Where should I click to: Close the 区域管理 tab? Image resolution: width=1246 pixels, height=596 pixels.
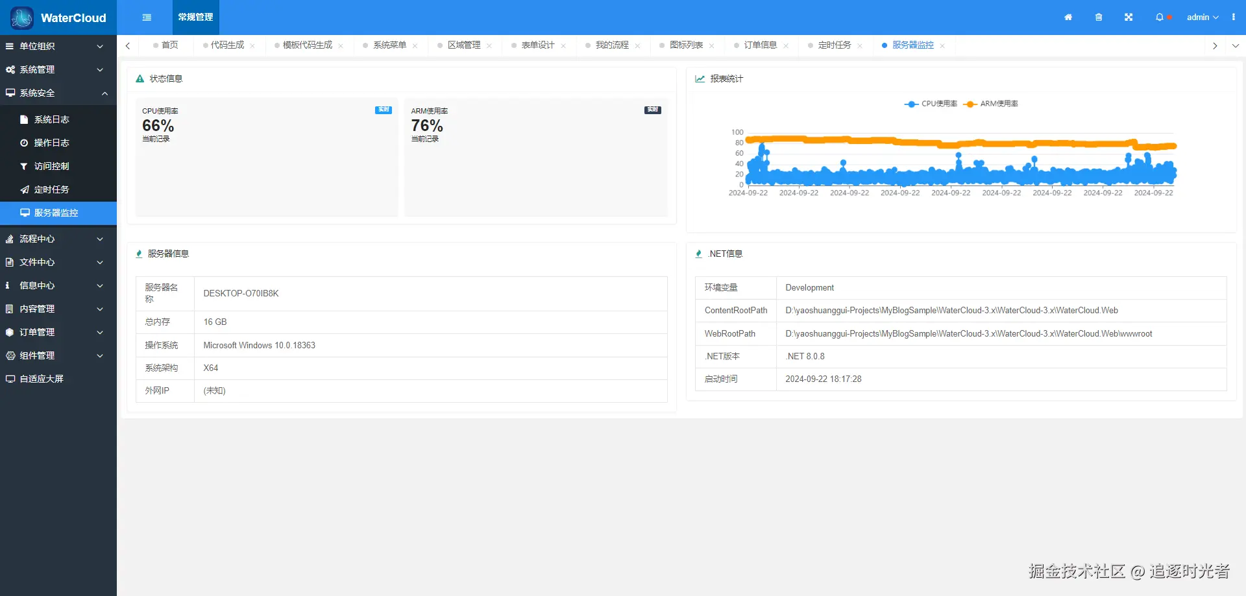coord(489,46)
